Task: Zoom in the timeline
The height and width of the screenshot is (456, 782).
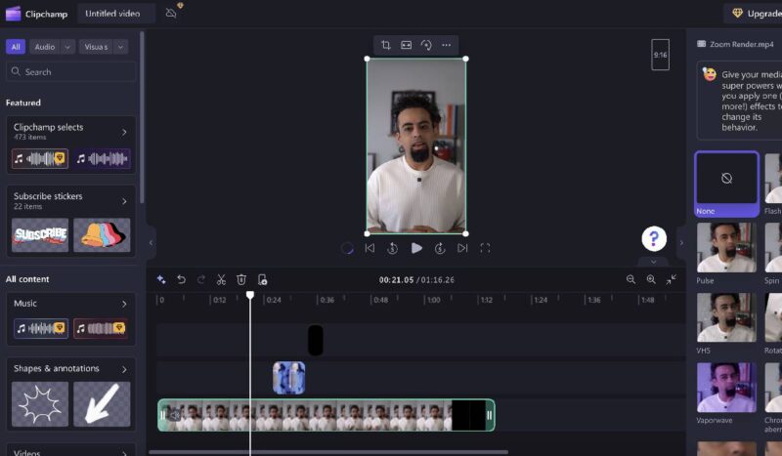Action: pos(651,279)
